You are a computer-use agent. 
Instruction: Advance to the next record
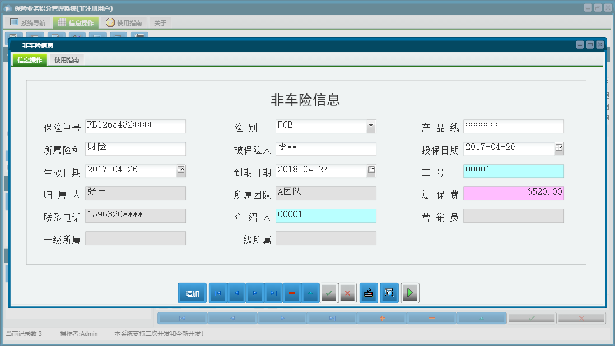(255, 292)
